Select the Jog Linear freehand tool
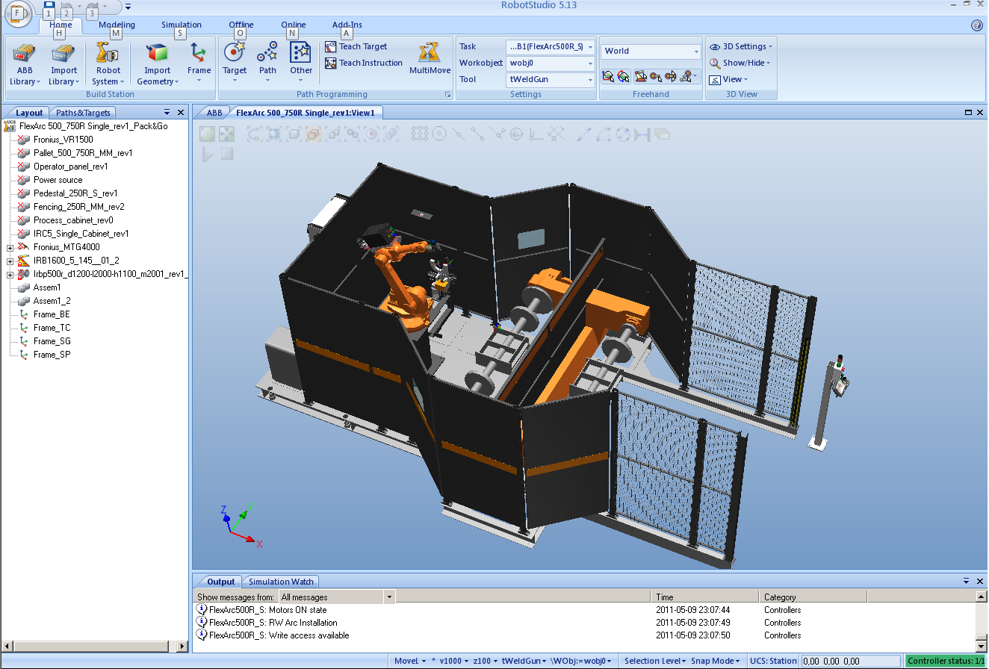The image size is (989, 669). coord(655,76)
